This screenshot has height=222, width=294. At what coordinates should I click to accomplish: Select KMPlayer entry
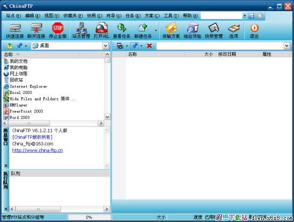click(16, 105)
